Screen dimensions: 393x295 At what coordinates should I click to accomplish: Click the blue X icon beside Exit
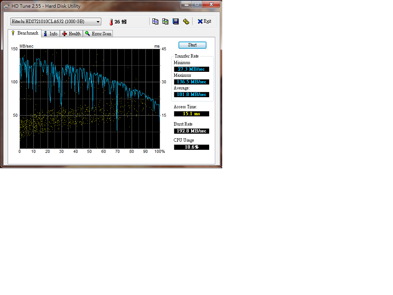click(x=200, y=22)
